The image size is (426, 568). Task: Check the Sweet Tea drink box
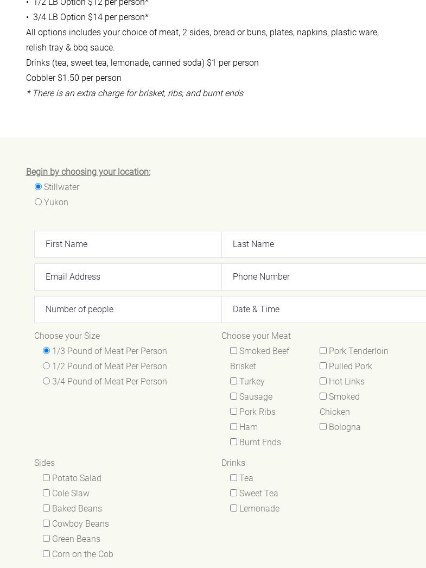(x=233, y=493)
